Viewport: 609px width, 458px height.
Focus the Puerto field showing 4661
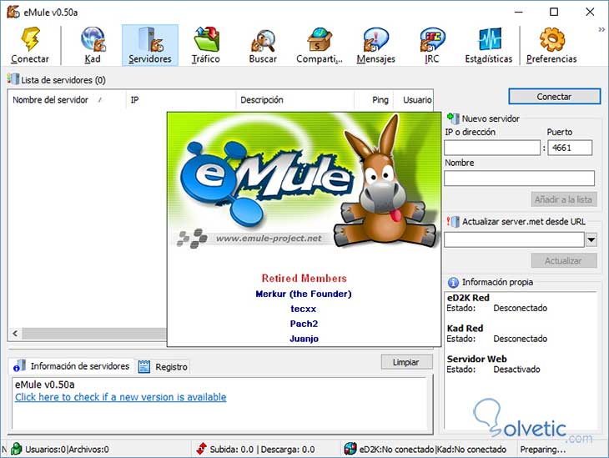point(570,148)
